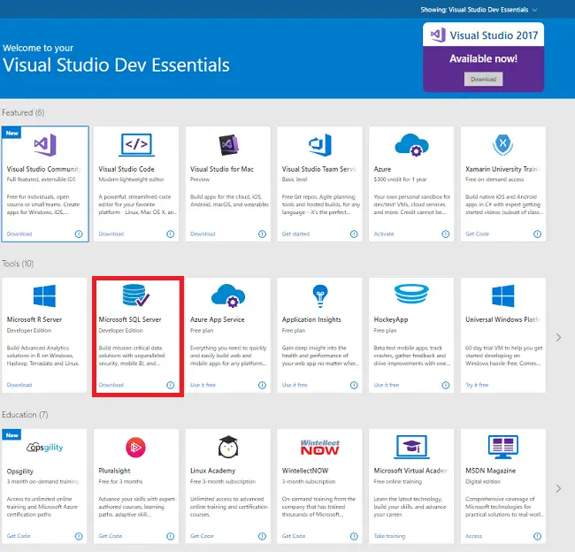Click the Application Insights lightbulb icon
Screen dimensions: 575x552
tap(320, 296)
